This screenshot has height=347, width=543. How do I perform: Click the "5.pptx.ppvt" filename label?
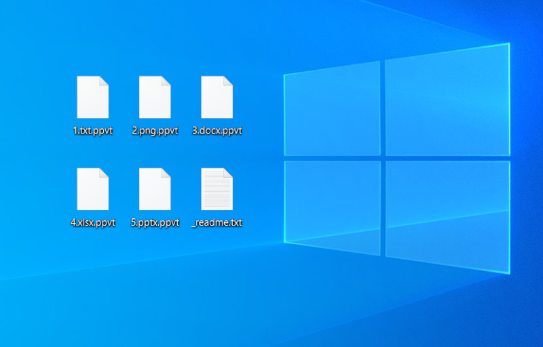155,222
